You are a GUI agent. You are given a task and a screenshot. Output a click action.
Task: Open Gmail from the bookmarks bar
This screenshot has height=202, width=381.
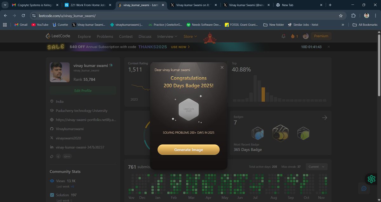pos(20,24)
